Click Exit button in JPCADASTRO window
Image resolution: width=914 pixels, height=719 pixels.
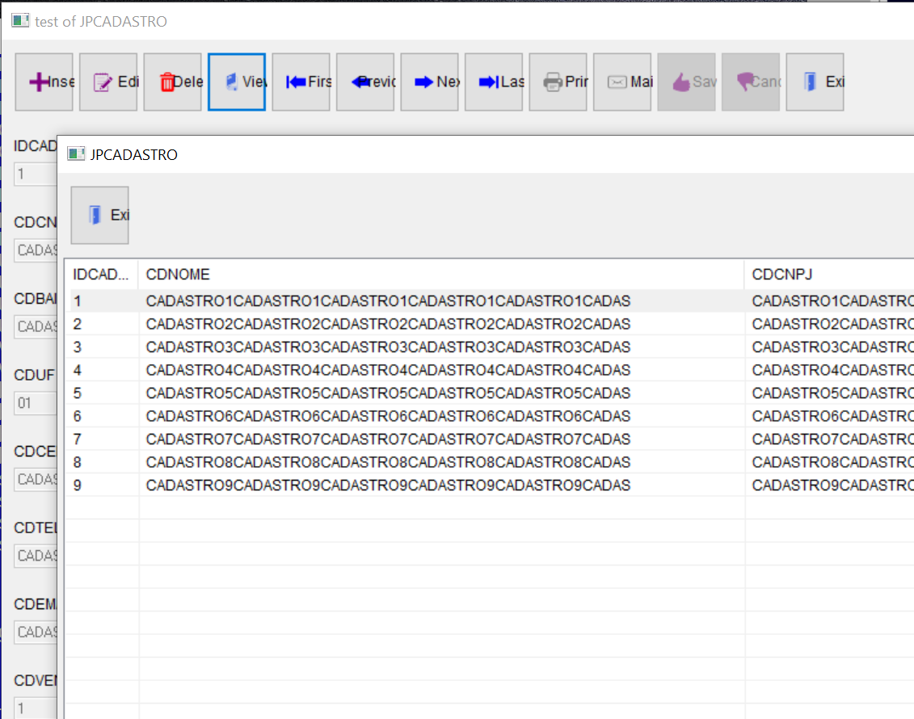[x=100, y=215]
